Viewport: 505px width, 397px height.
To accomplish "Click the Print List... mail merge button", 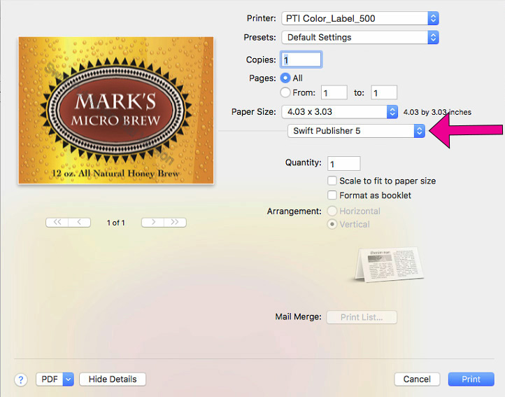I will (362, 317).
